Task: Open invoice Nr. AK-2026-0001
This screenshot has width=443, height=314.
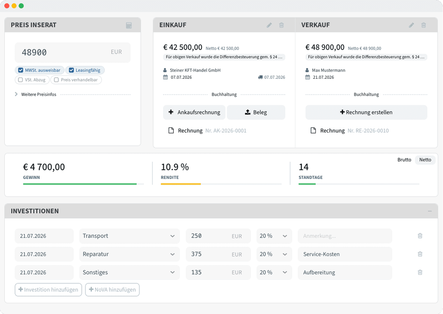Action: click(226, 131)
